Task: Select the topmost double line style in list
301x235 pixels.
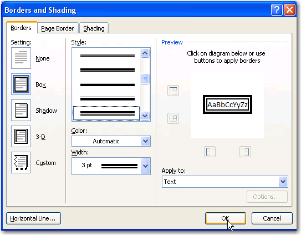Action: pos(108,55)
